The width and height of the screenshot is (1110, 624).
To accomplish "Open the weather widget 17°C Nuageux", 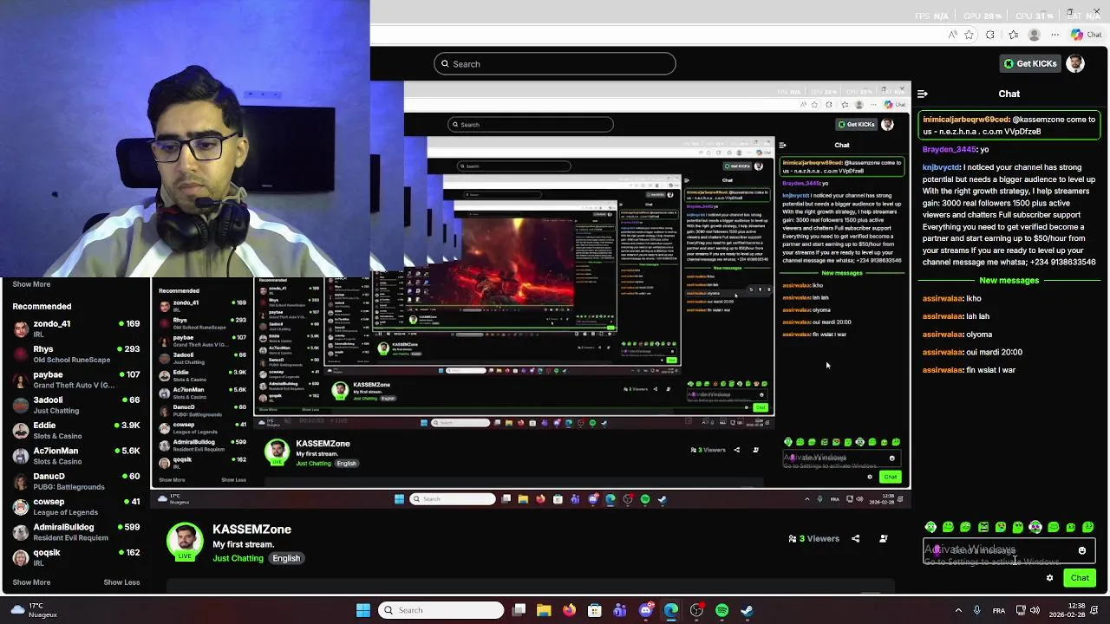I will tap(35, 610).
